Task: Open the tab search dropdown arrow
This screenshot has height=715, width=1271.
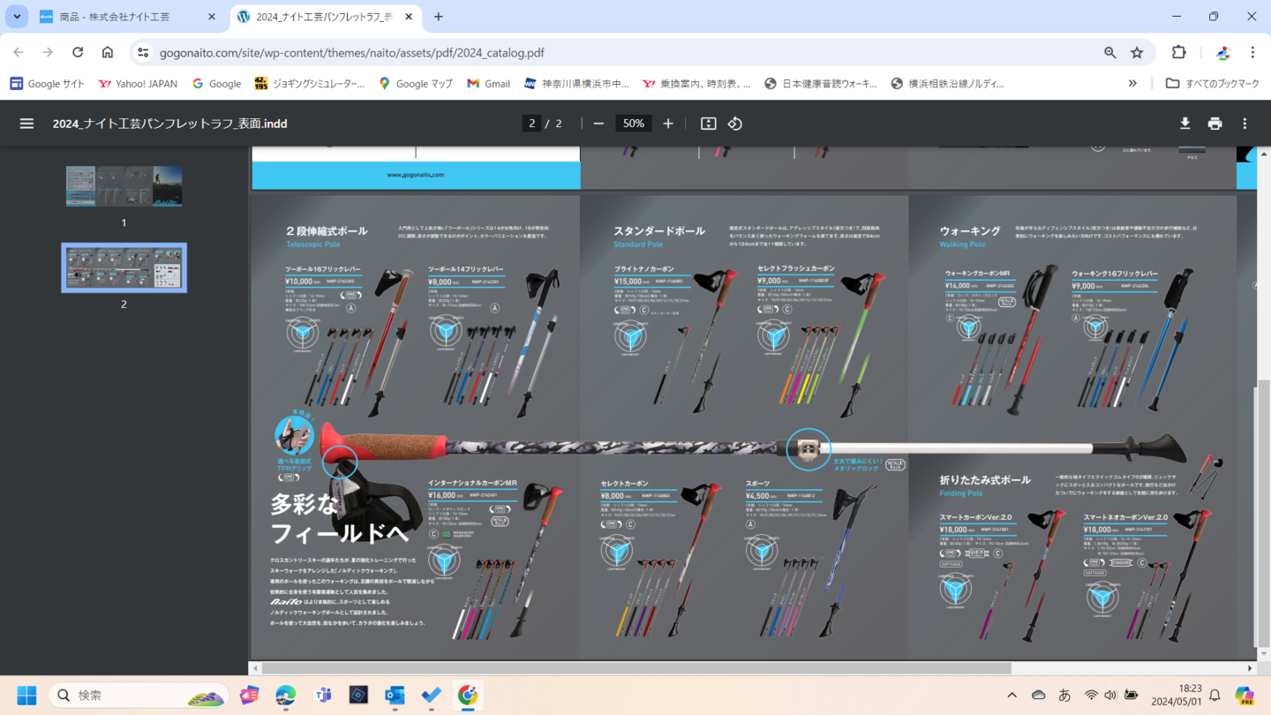Action: point(17,17)
